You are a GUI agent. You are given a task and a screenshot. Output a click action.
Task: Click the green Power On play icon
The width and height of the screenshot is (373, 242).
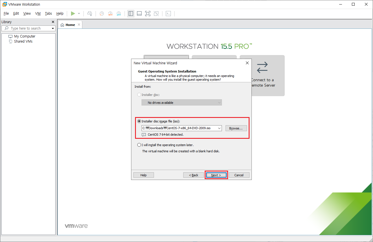click(x=73, y=14)
